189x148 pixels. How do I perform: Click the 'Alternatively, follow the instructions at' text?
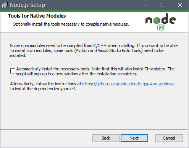(46, 84)
